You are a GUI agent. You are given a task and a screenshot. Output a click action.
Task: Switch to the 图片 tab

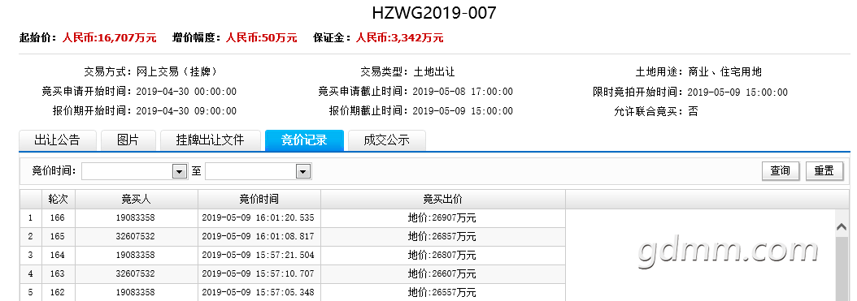pos(128,140)
